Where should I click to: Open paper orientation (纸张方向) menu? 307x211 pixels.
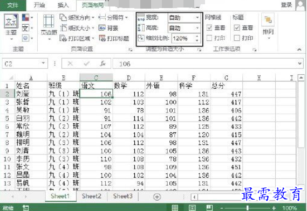(77, 18)
